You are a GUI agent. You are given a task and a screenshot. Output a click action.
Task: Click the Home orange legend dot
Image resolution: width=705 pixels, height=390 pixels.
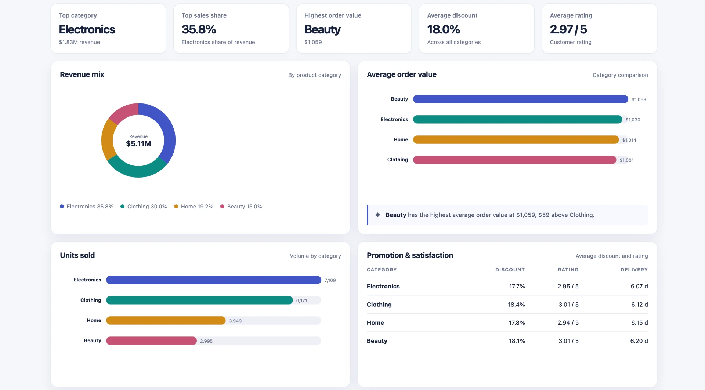(x=176, y=207)
